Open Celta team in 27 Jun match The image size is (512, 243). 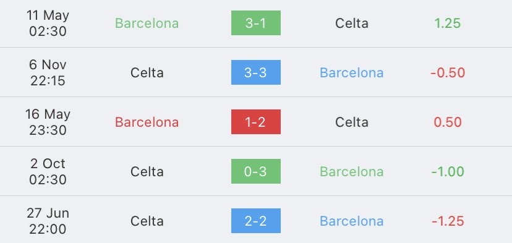click(147, 221)
